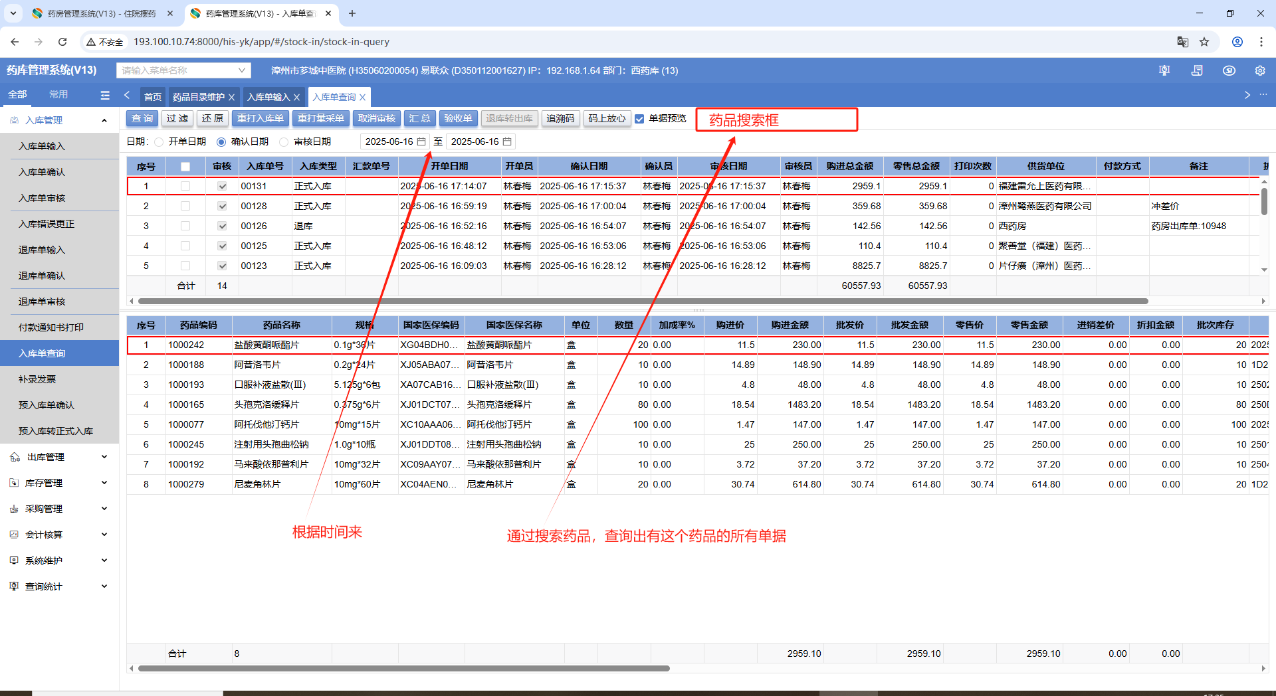The height and width of the screenshot is (696, 1276).
Task: Click the 取消审核 button
Action: tap(377, 119)
